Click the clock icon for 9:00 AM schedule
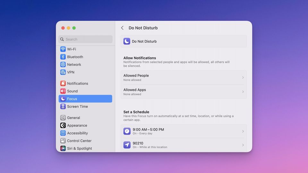The height and width of the screenshot is (173, 308). pyautogui.click(x=127, y=131)
